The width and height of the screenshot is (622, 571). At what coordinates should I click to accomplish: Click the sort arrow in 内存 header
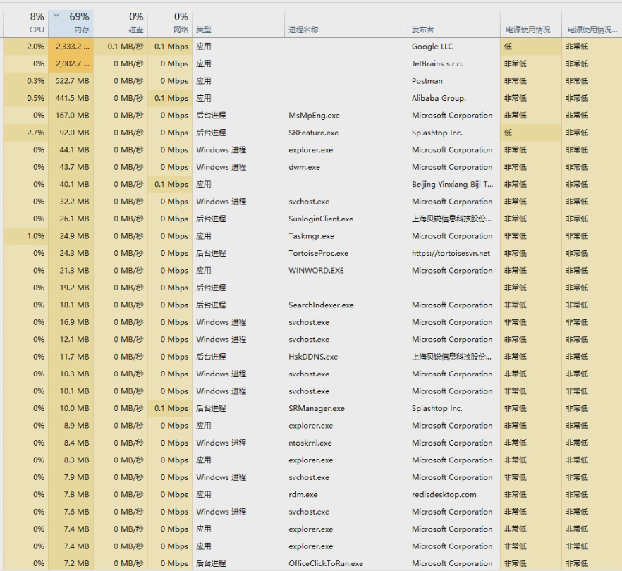point(56,16)
